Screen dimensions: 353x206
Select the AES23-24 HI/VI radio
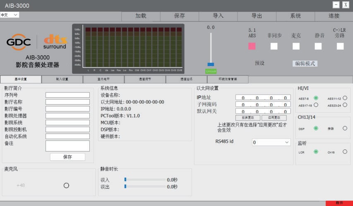pos(345,105)
